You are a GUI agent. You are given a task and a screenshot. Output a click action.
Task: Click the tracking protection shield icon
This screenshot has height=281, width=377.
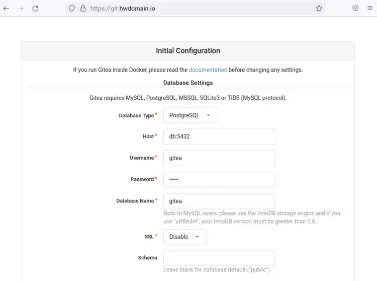point(72,9)
